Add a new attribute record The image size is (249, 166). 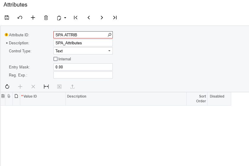click(x=33, y=18)
